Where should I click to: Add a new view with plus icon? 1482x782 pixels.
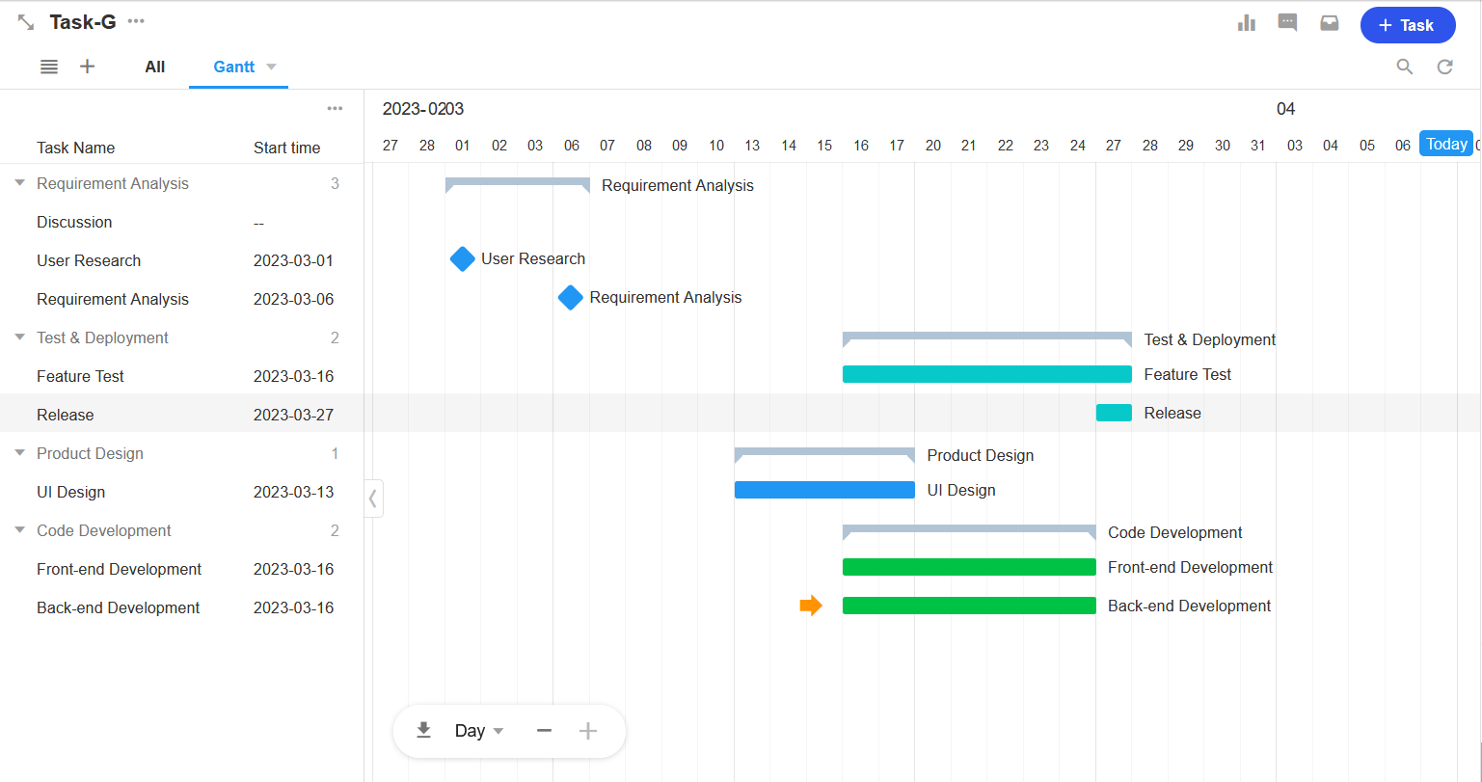pyautogui.click(x=87, y=67)
